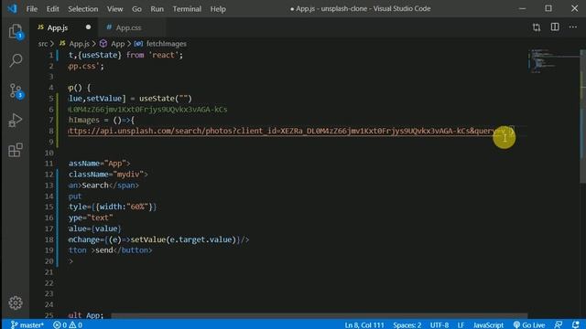Open the Run menu
586x329 pixels.
click(x=157, y=8)
